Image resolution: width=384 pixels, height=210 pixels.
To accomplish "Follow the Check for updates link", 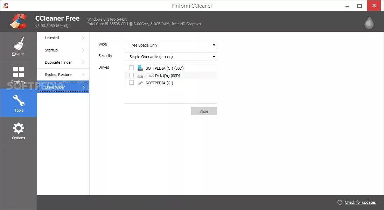I will pyautogui.click(x=360, y=202).
